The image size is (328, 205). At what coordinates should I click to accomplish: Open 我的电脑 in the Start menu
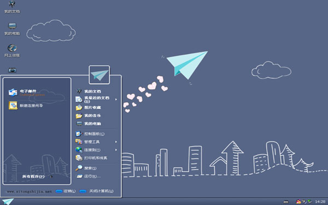pyautogui.click(x=89, y=124)
